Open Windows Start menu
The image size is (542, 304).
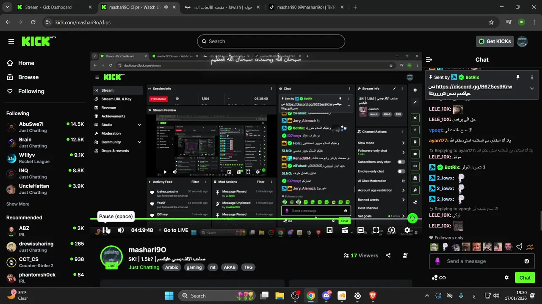pyautogui.click(x=169, y=296)
